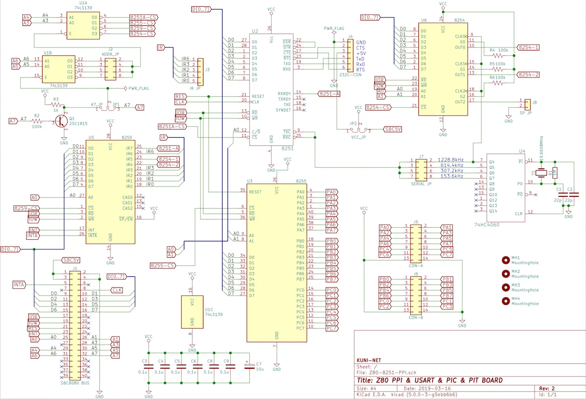
Task: Select the JP2 VCC_JP jumper symbol
Action: [359, 130]
